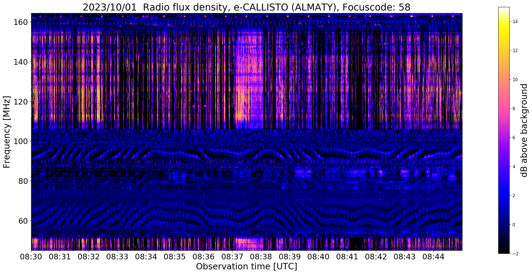
Task: Click the colorbar tick value 10
Action: click(515, 80)
